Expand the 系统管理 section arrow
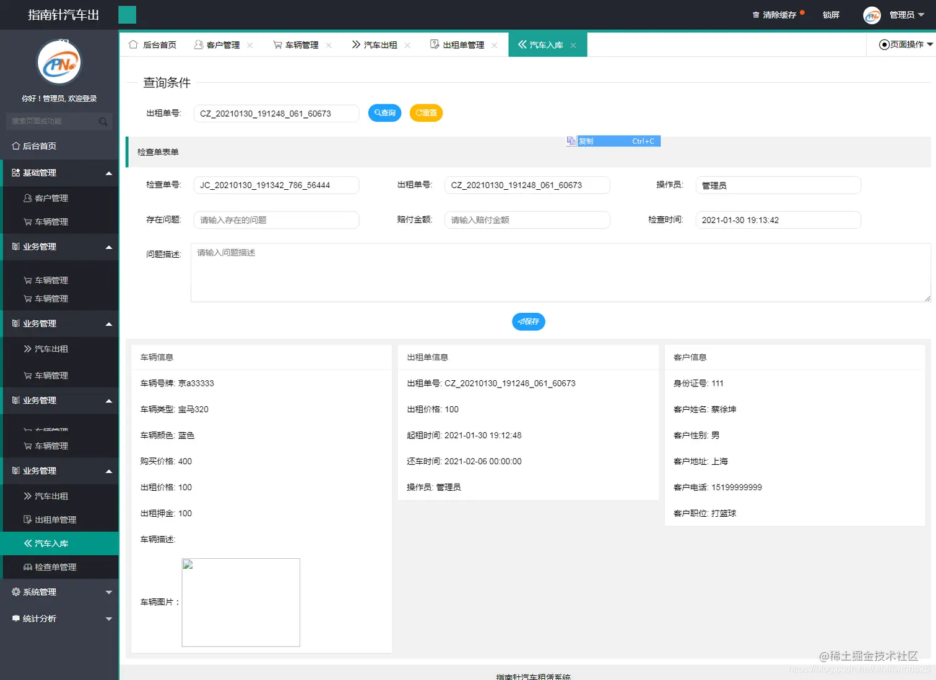Image resolution: width=936 pixels, height=680 pixels. [x=109, y=592]
